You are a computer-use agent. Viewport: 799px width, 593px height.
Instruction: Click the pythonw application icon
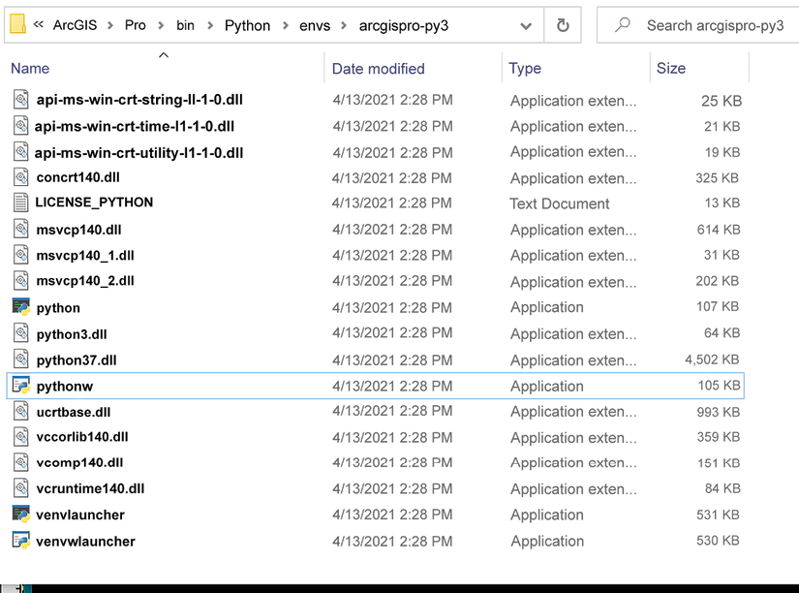[21, 386]
